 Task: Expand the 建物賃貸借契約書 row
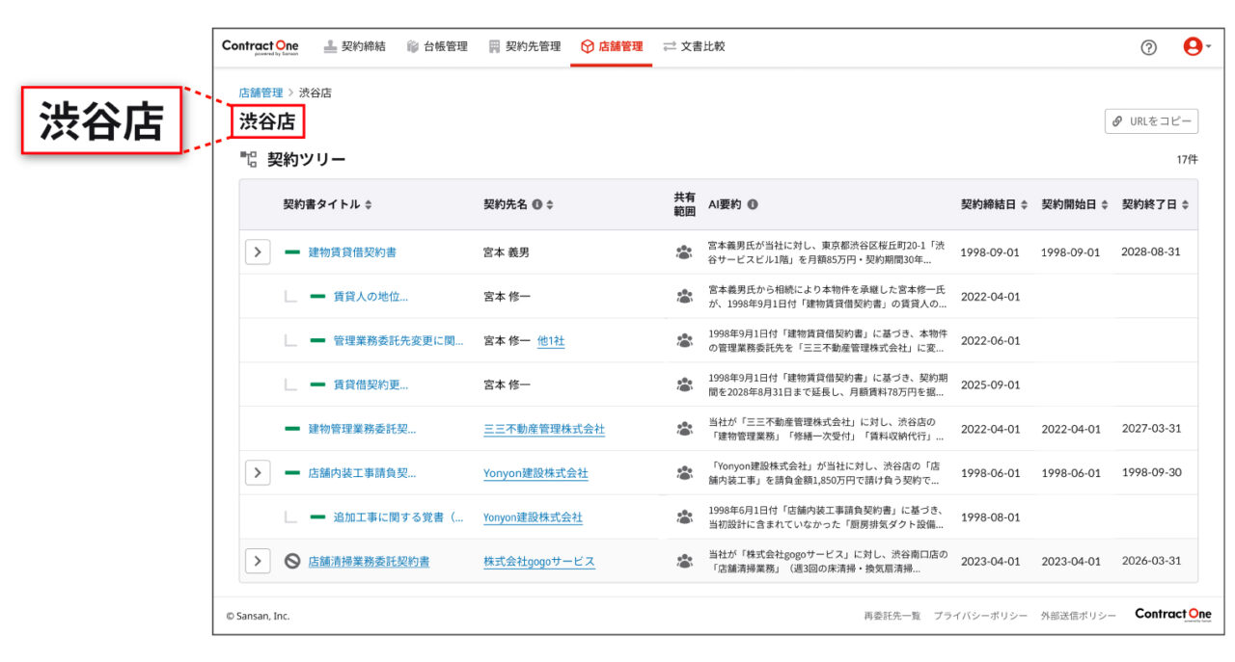tap(257, 252)
